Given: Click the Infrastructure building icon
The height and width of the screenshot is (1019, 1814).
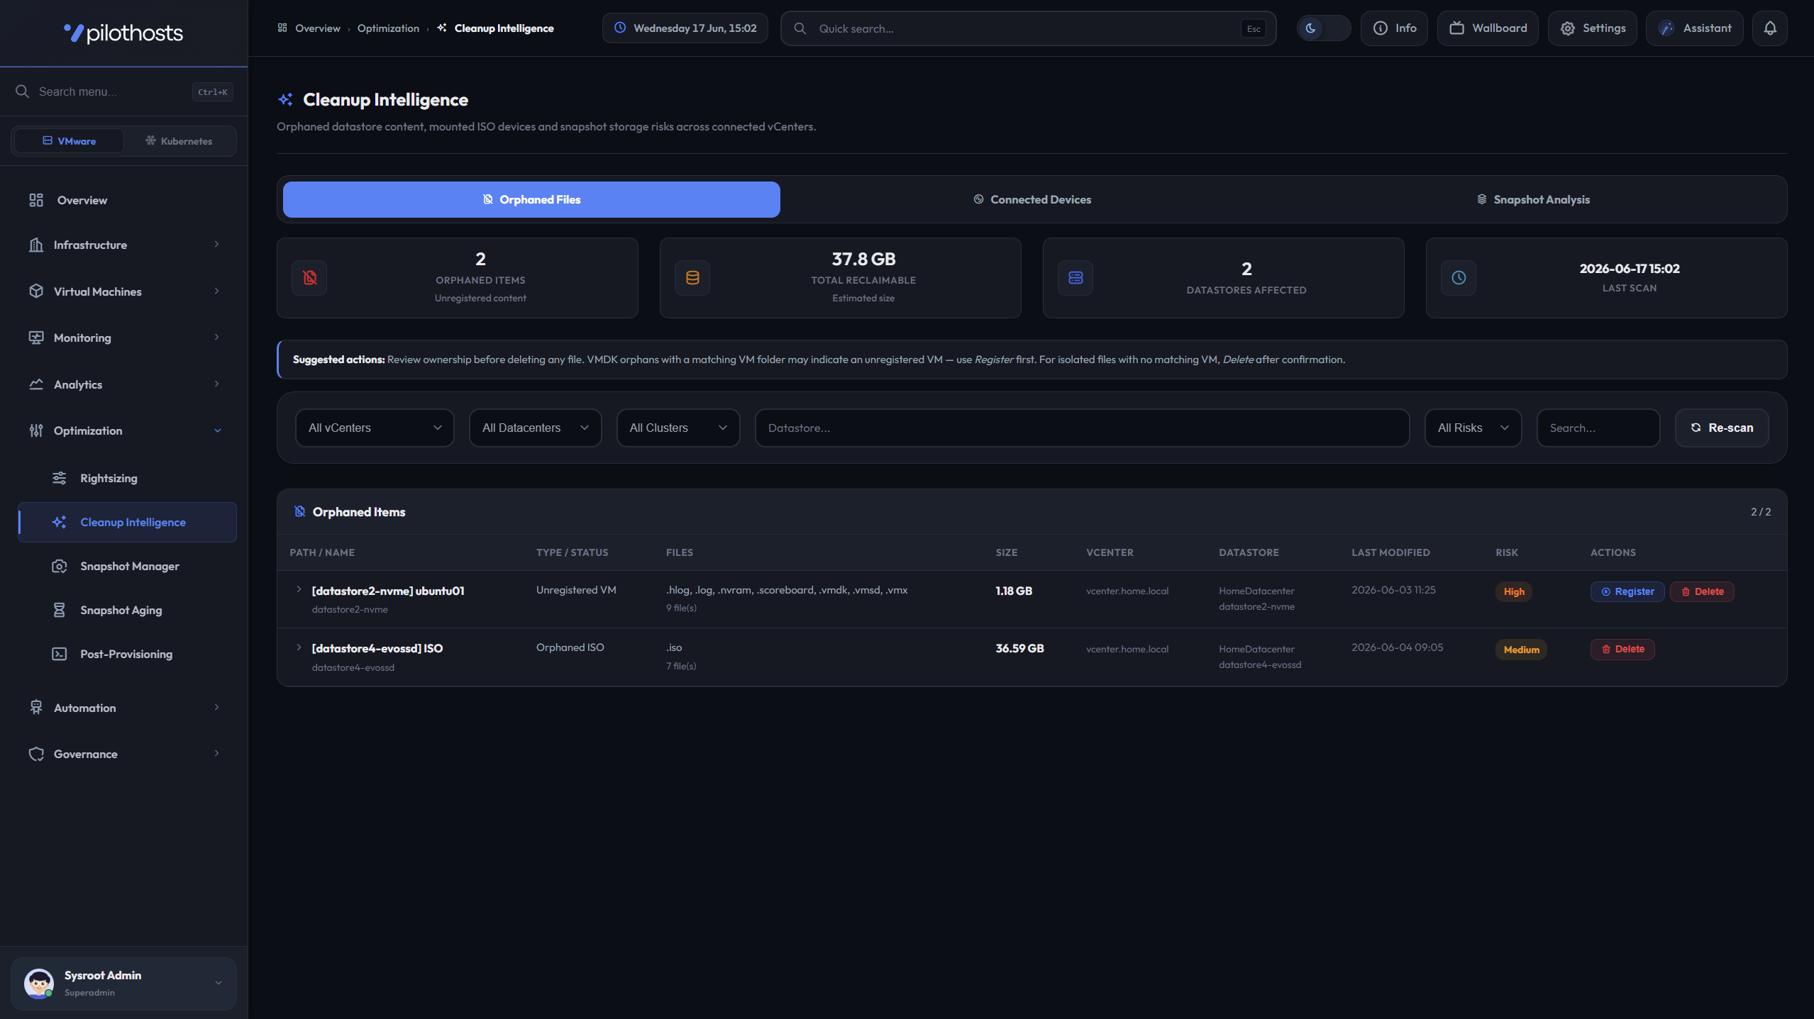Looking at the screenshot, I should (36, 245).
